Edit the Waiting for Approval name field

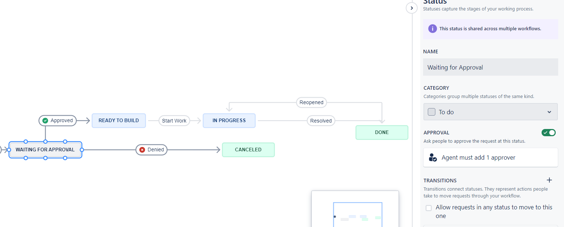tap(490, 67)
